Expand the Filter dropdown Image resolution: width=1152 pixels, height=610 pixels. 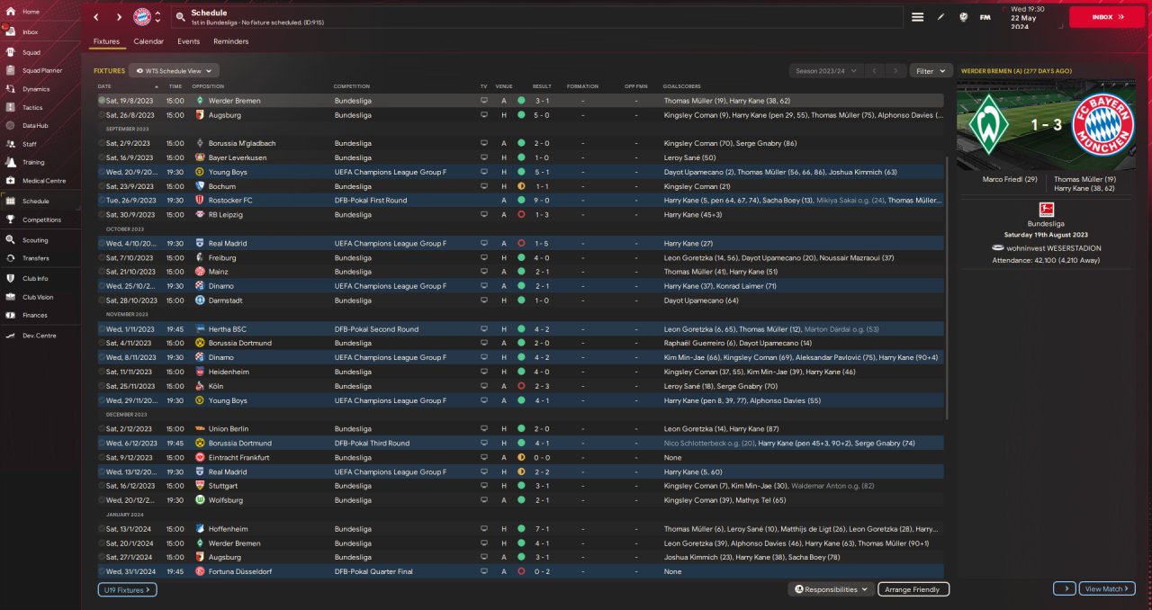(931, 70)
